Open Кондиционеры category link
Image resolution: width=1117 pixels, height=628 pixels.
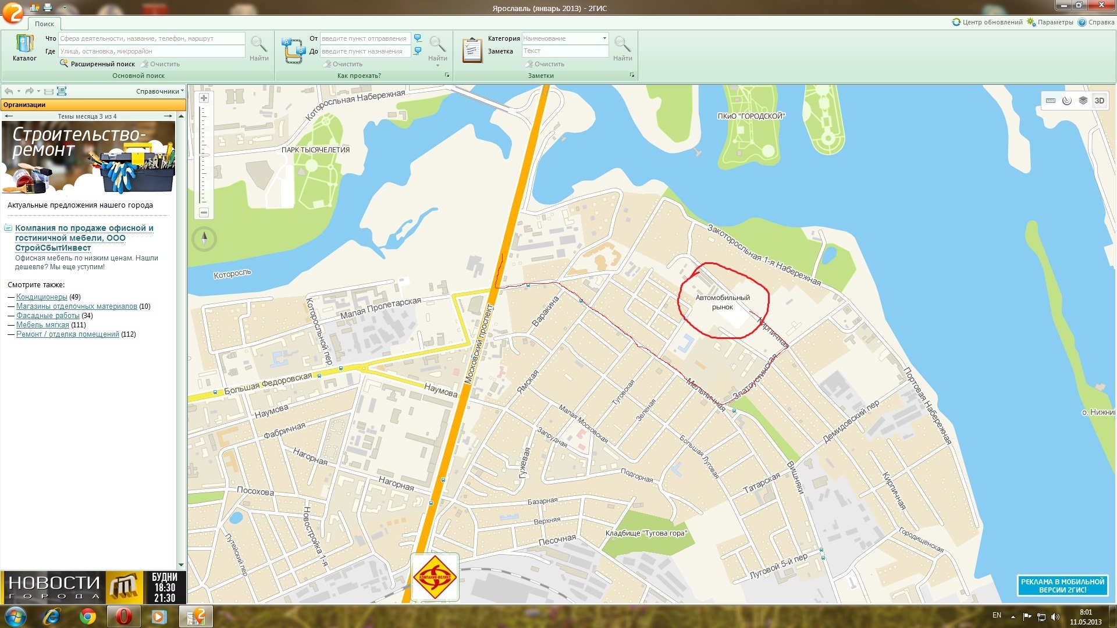point(42,297)
